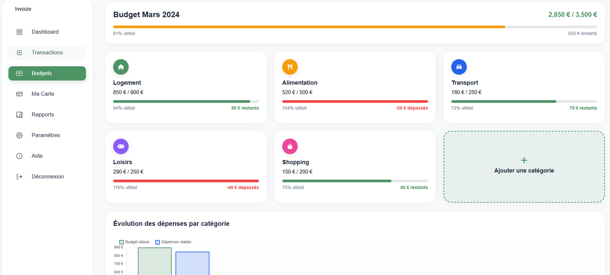Open the Transactions menu item
Viewport: 610px width, 275px height.
tap(47, 53)
